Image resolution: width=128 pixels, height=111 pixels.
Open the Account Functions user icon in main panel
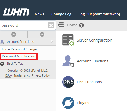pyautogui.click(x=68, y=61)
